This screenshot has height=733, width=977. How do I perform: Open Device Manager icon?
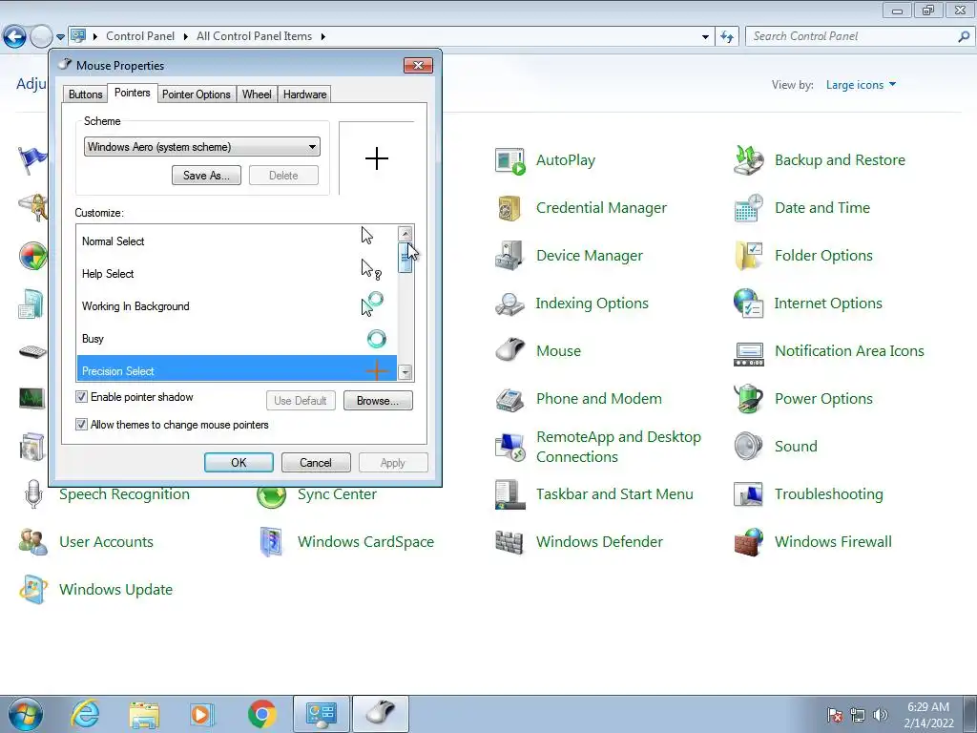pos(509,256)
